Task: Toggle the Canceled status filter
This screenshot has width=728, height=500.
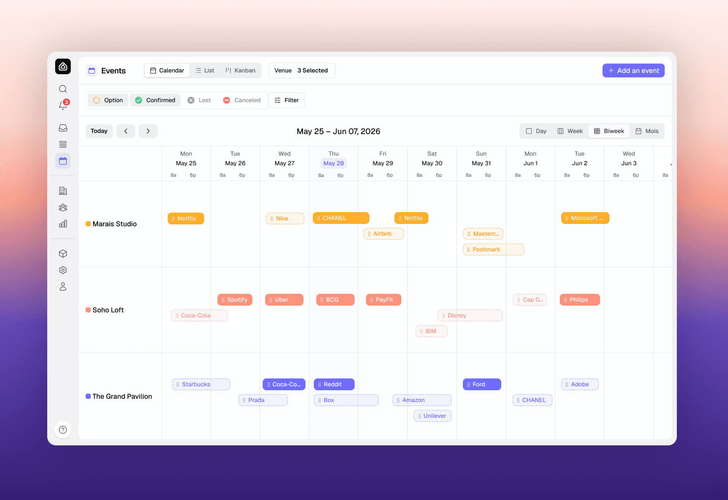Action: click(x=242, y=100)
